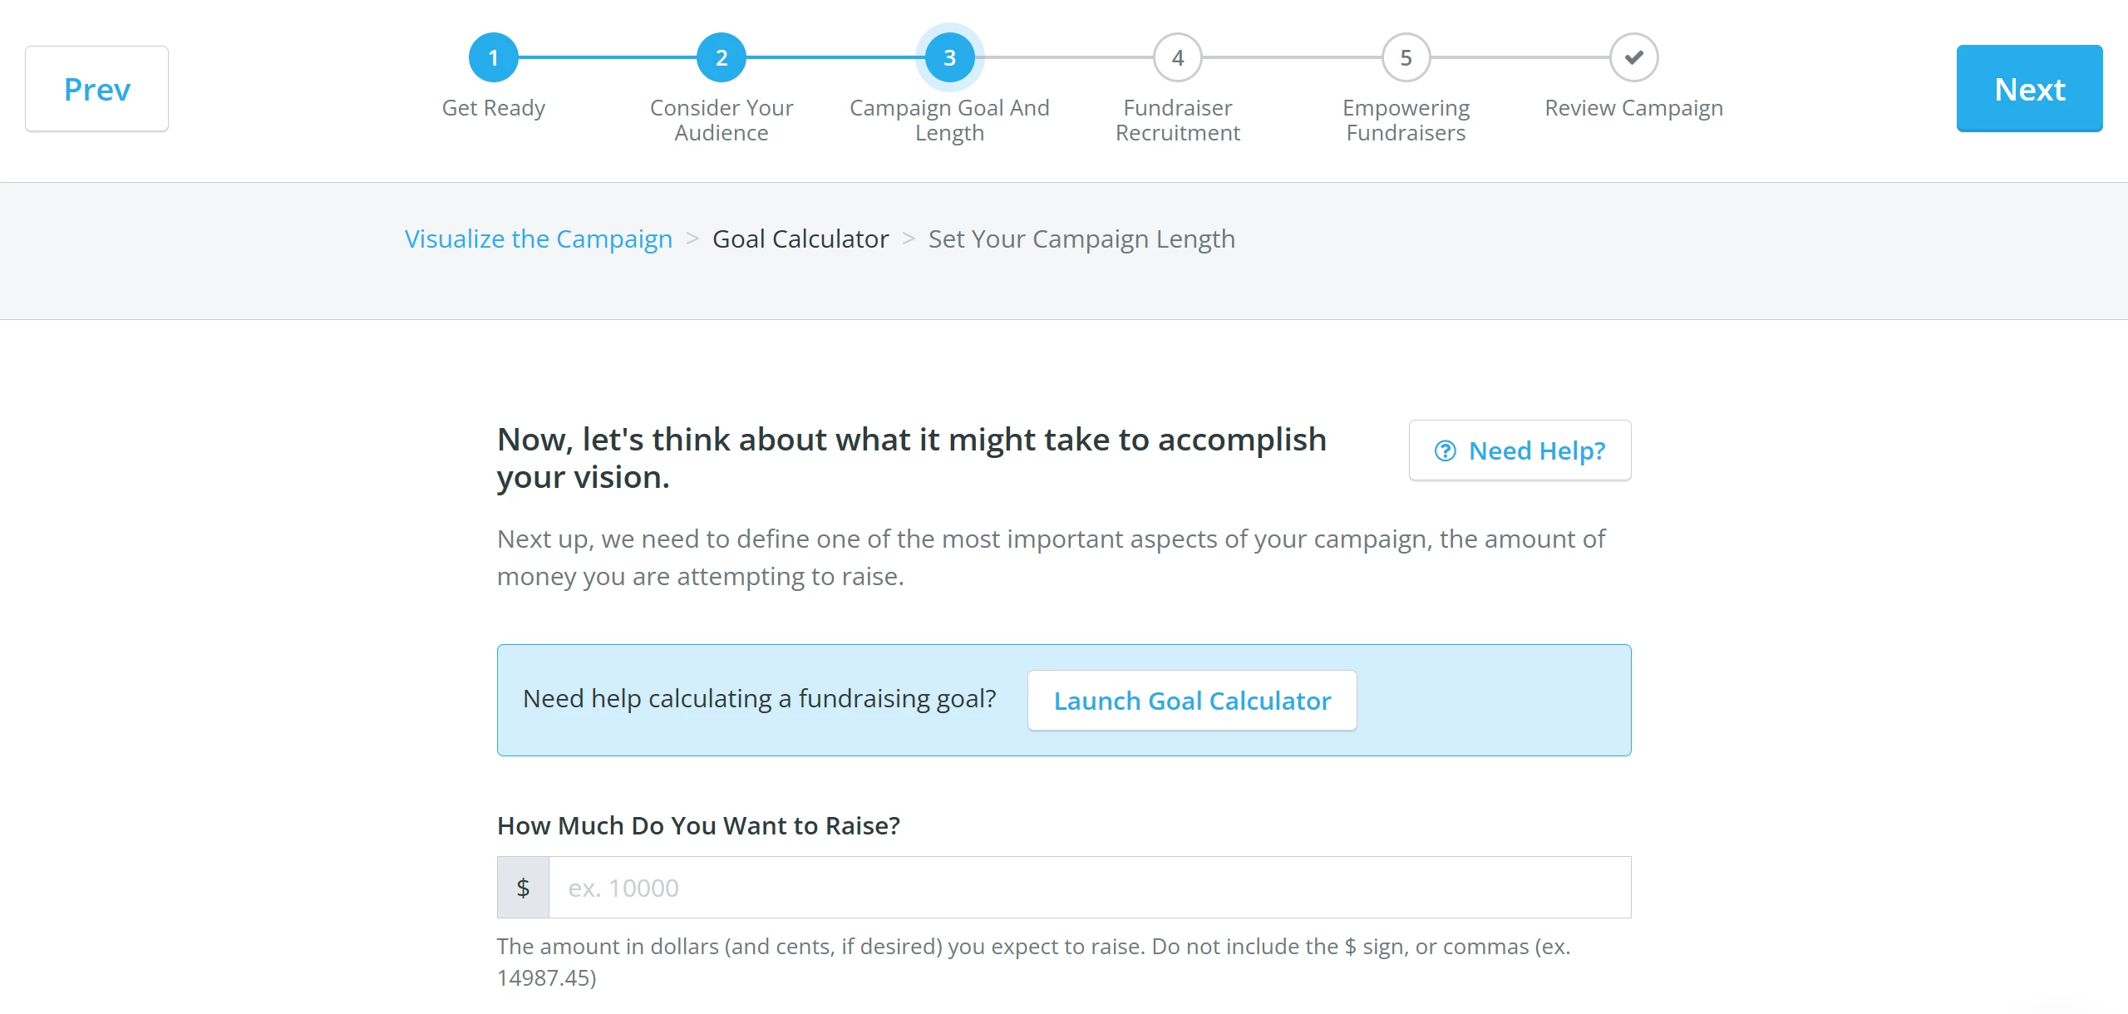The image size is (2128, 1014).
Task: Click step 1 circle labeled Get Ready
Action: click(x=494, y=57)
